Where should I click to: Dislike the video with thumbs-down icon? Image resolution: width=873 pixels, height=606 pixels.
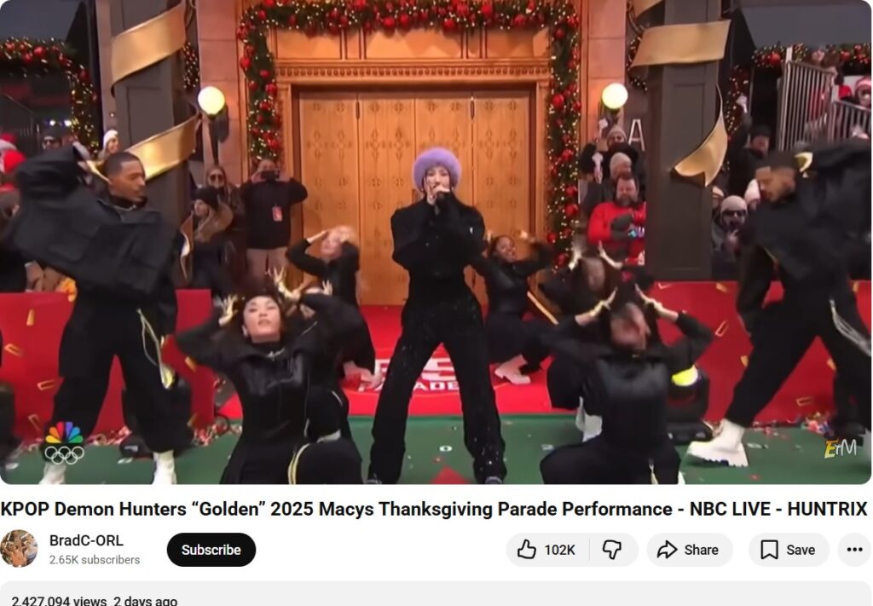612,550
